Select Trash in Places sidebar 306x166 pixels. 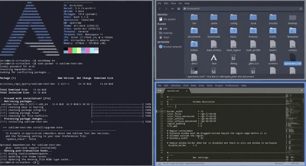[164, 37]
